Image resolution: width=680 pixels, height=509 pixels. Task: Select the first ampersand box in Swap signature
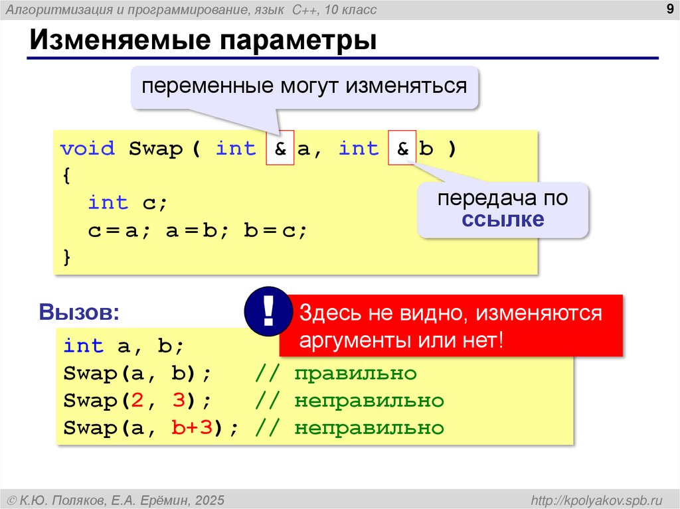point(281,149)
